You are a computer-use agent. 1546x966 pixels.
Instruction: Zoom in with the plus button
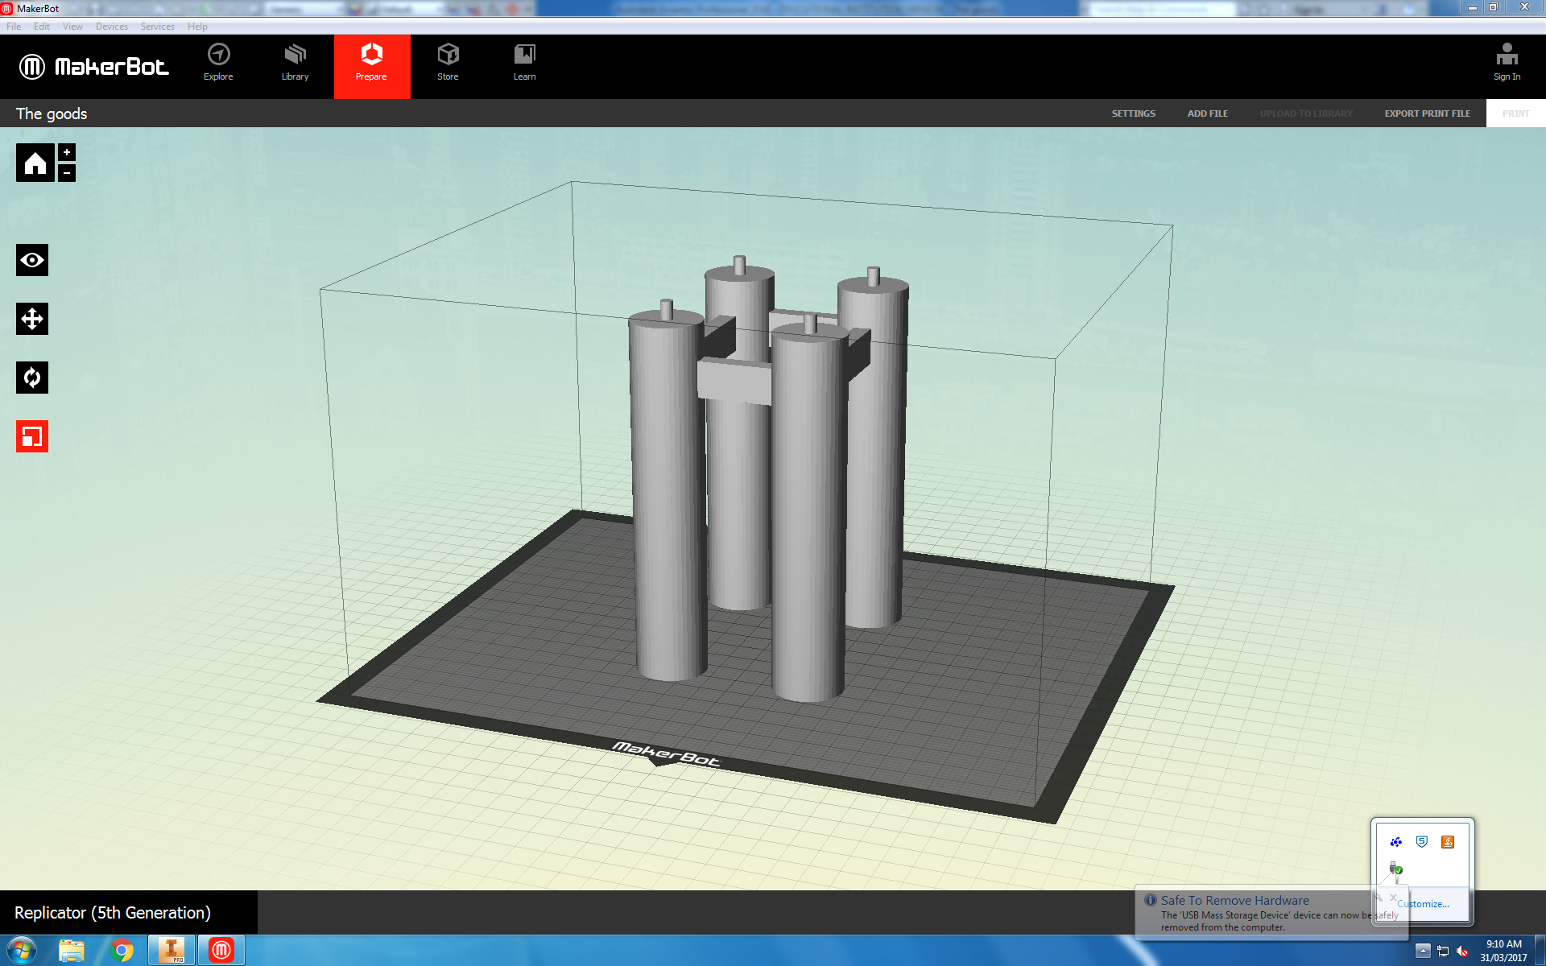67,152
